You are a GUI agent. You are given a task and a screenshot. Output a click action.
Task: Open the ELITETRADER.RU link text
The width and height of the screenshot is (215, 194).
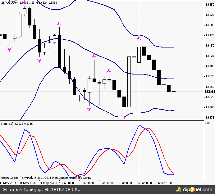point(62,189)
